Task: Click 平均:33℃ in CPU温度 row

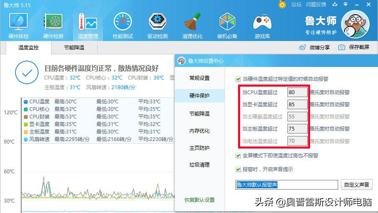Action: pyautogui.click(x=149, y=102)
